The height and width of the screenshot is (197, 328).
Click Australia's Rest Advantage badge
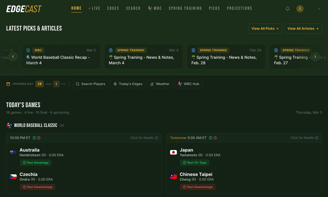click(x=36, y=163)
